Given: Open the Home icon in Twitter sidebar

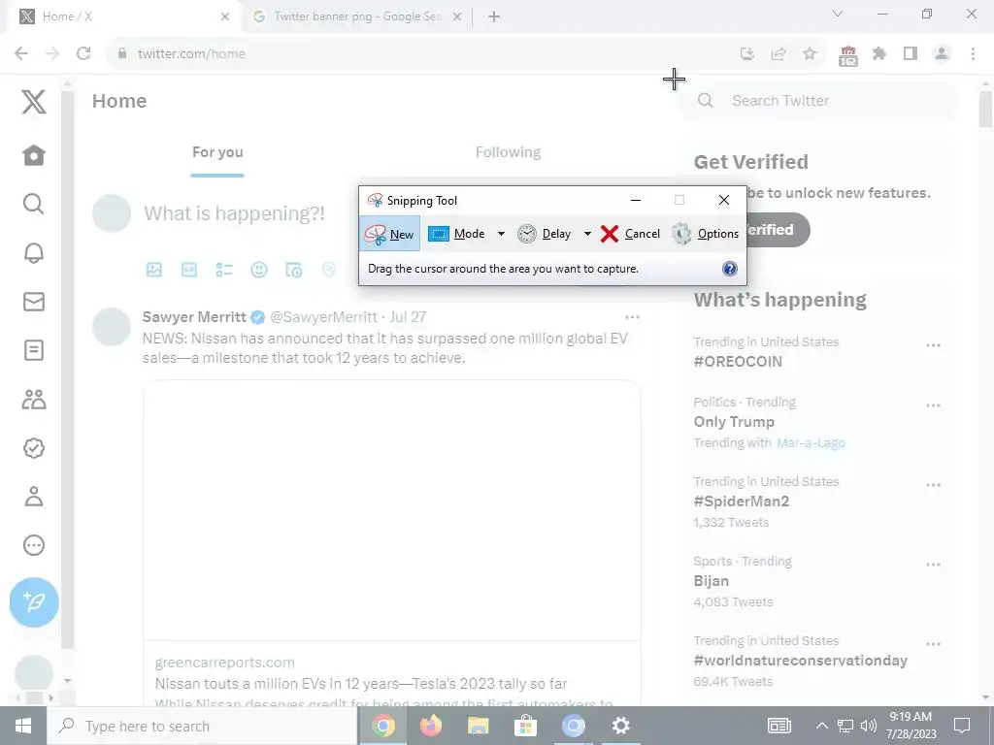Looking at the screenshot, I should click(x=34, y=155).
